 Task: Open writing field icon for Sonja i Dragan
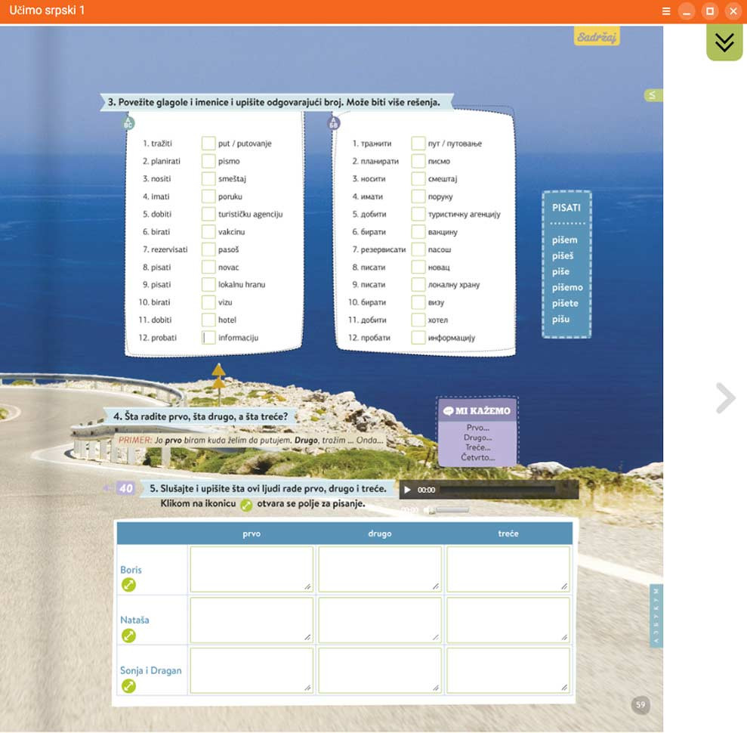(x=128, y=686)
